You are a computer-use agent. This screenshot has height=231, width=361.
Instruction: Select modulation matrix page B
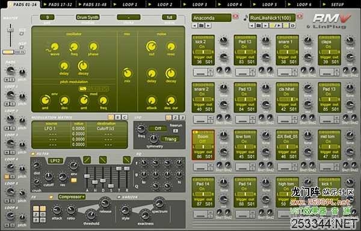click(x=118, y=117)
